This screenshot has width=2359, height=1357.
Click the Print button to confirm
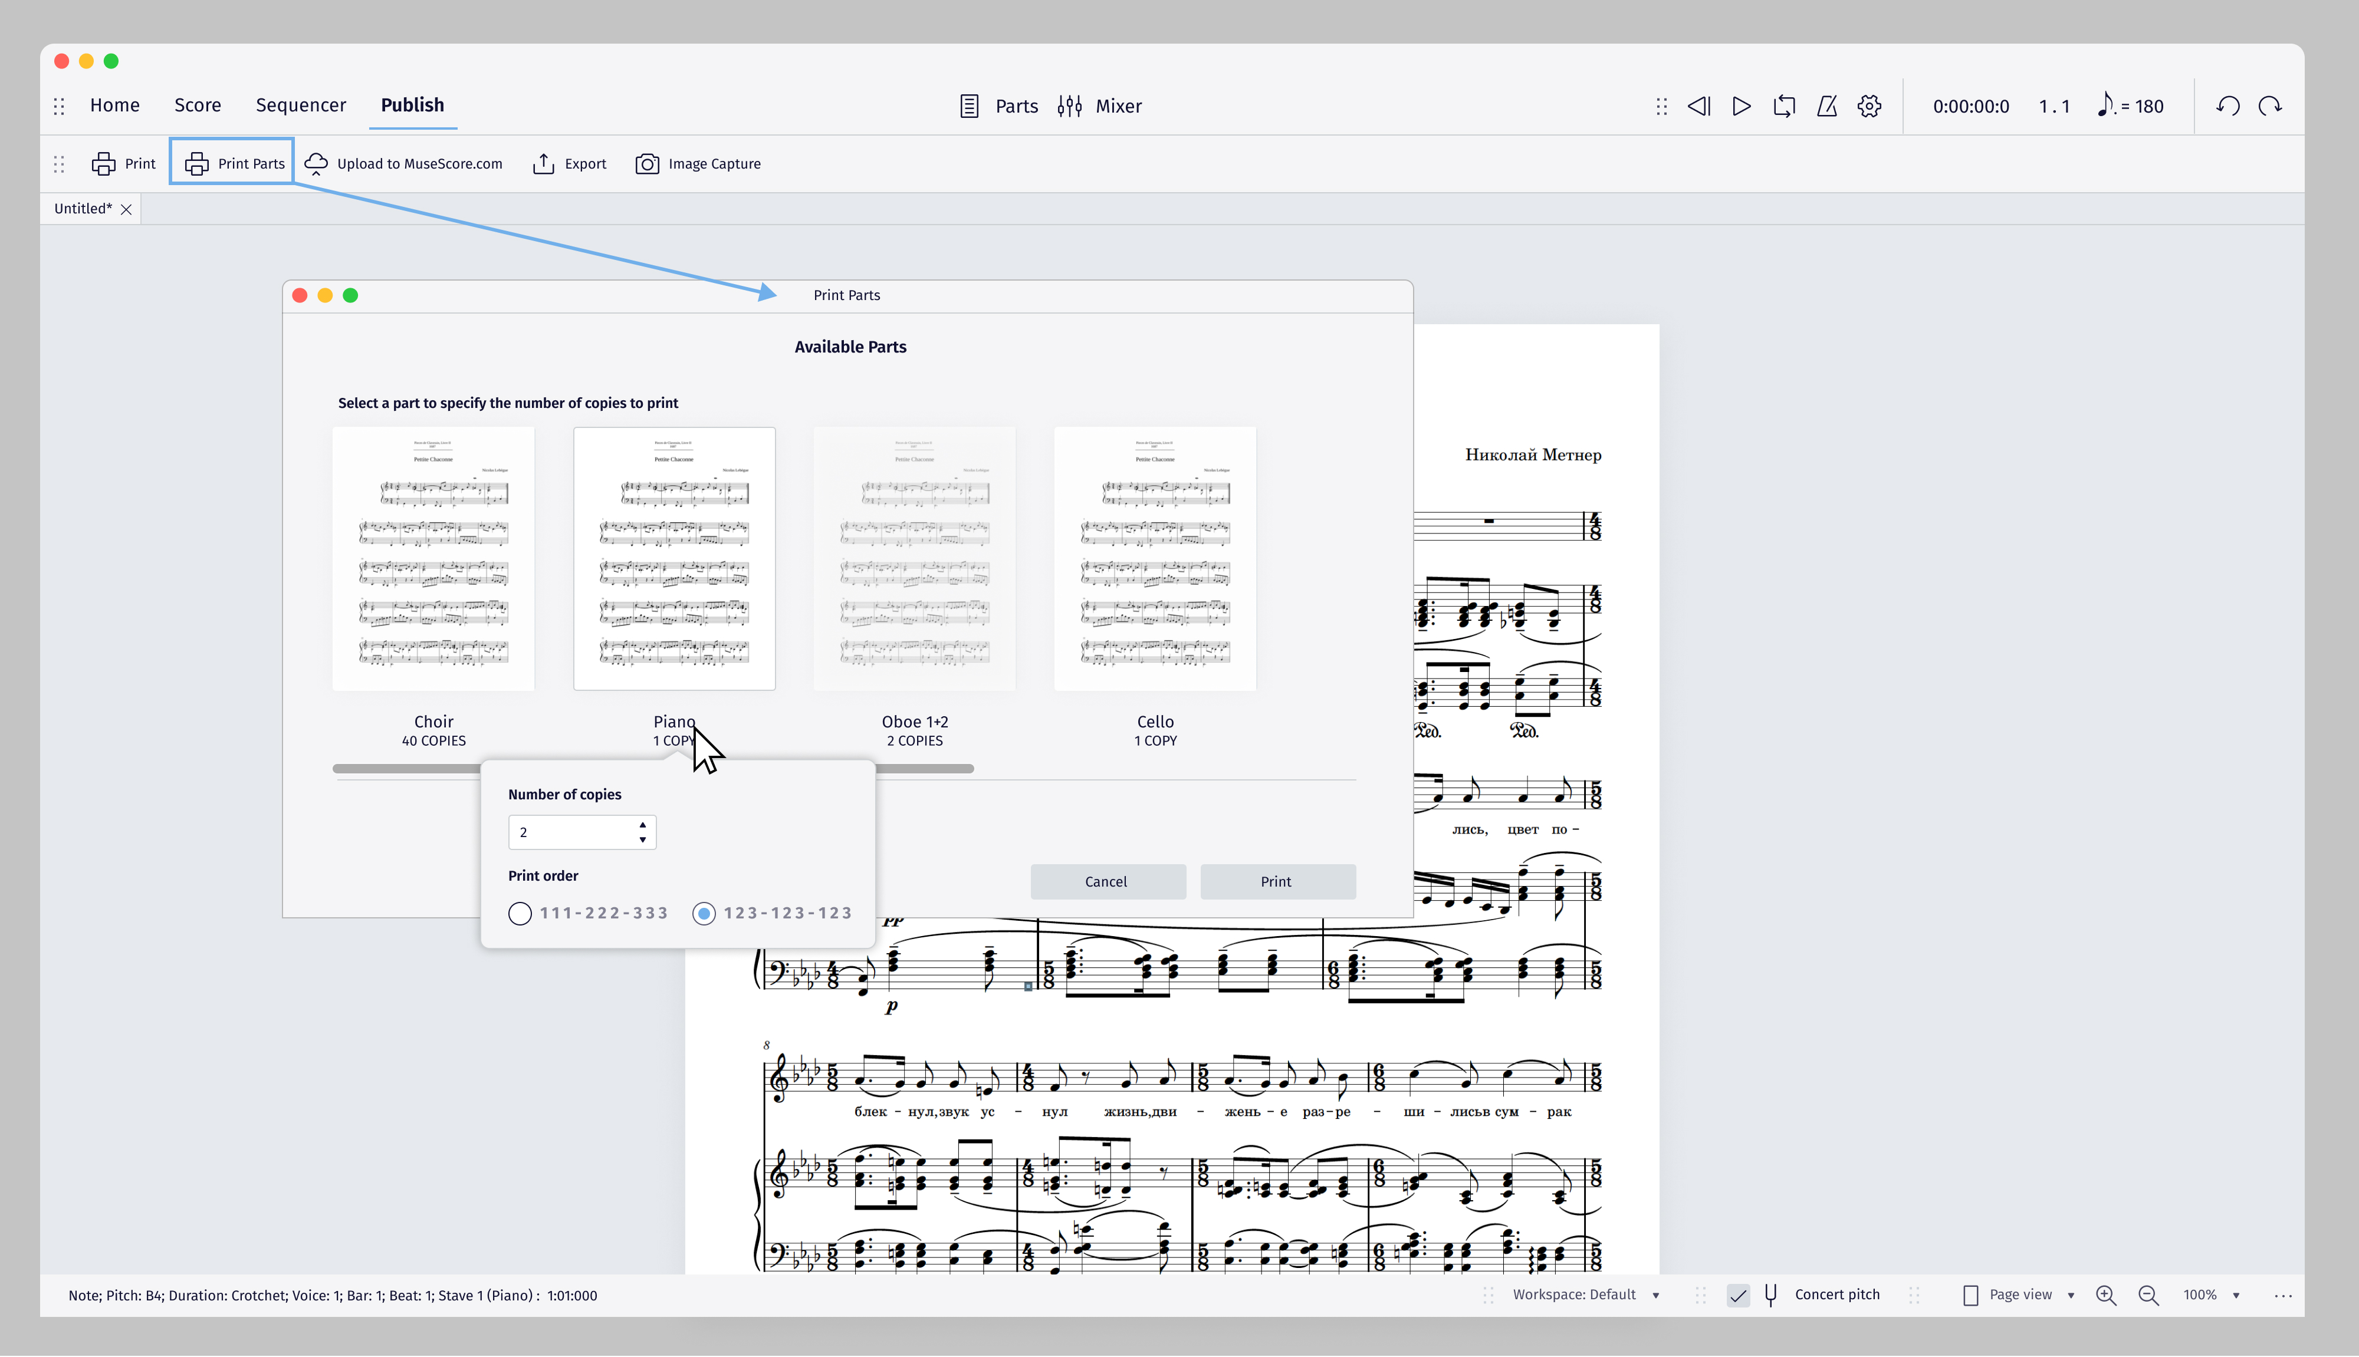point(1275,881)
